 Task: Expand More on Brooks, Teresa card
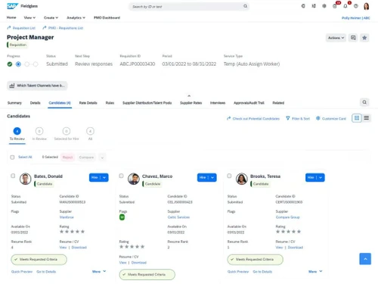point(315,272)
